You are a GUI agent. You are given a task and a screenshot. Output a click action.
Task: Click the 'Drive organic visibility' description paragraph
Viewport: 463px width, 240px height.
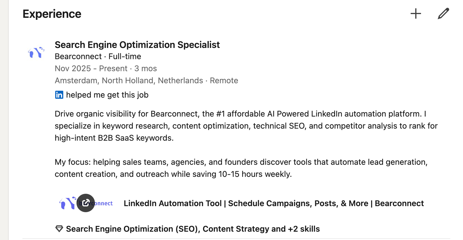click(x=246, y=126)
